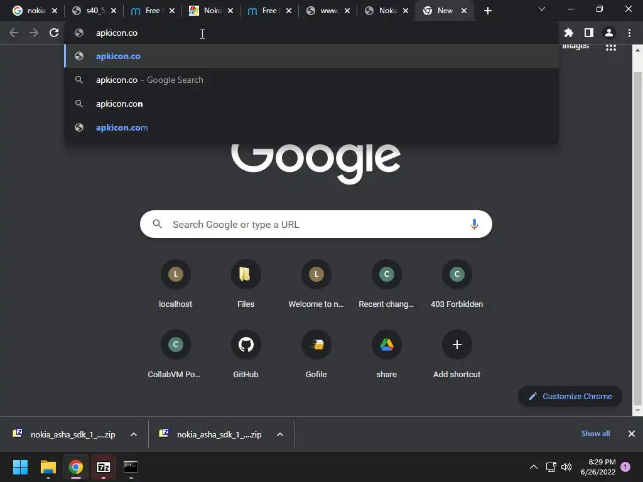Open the notification badge in tray
The height and width of the screenshot is (482, 643).
click(x=625, y=467)
